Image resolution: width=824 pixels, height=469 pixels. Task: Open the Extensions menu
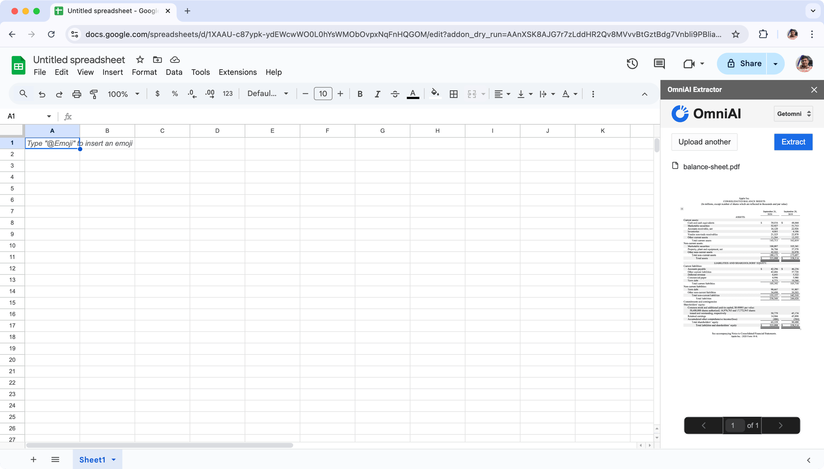[237, 72]
